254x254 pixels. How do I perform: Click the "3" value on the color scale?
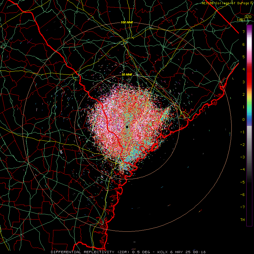[x=244, y=82]
